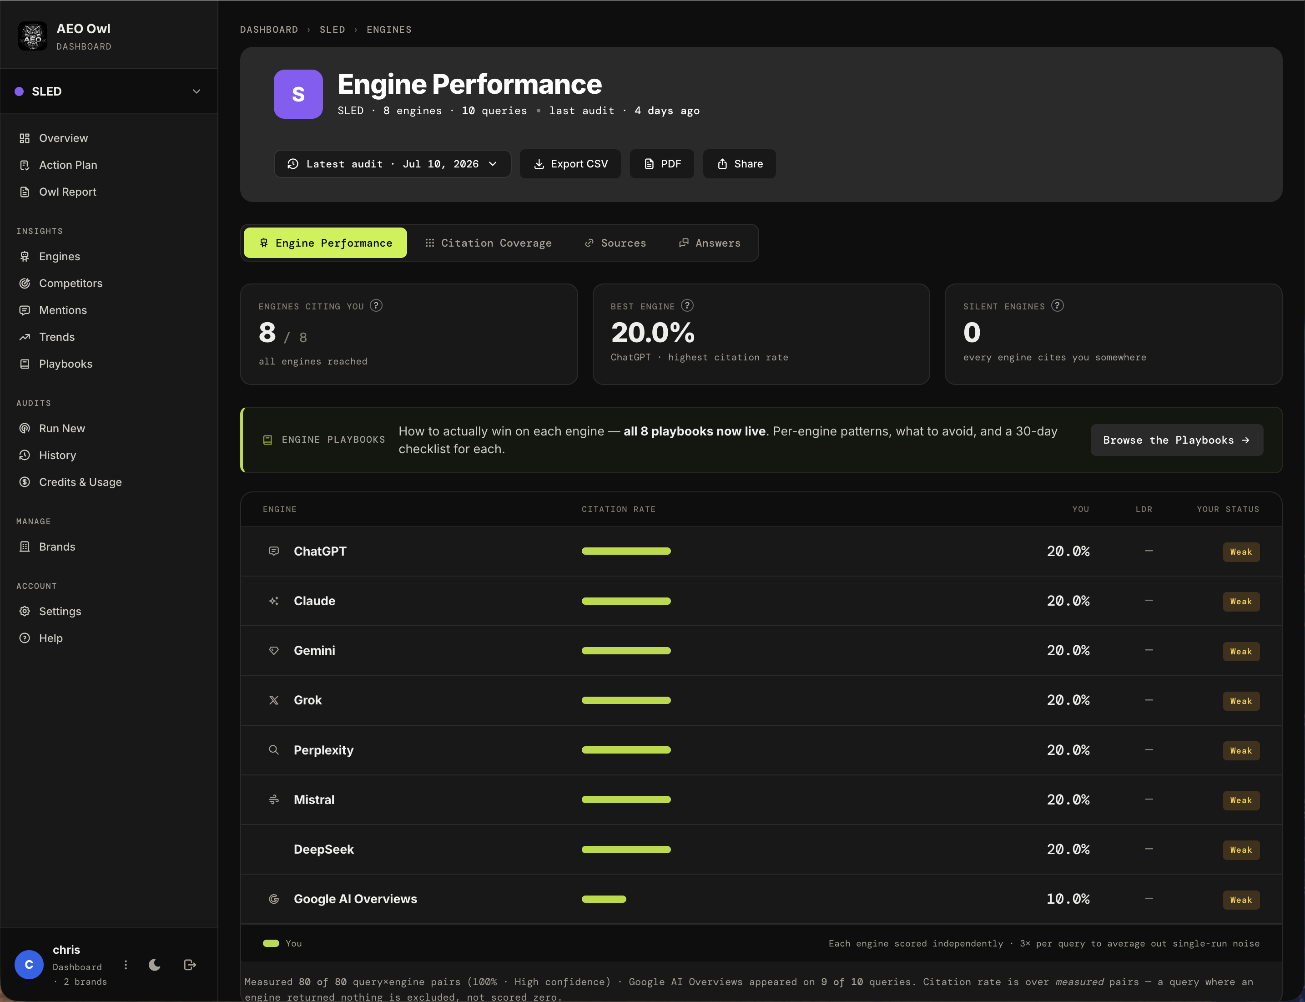Viewport: 1305px width, 1002px height.
Task: Click the Gemini gem icon
Action: [x=274, y=651]
